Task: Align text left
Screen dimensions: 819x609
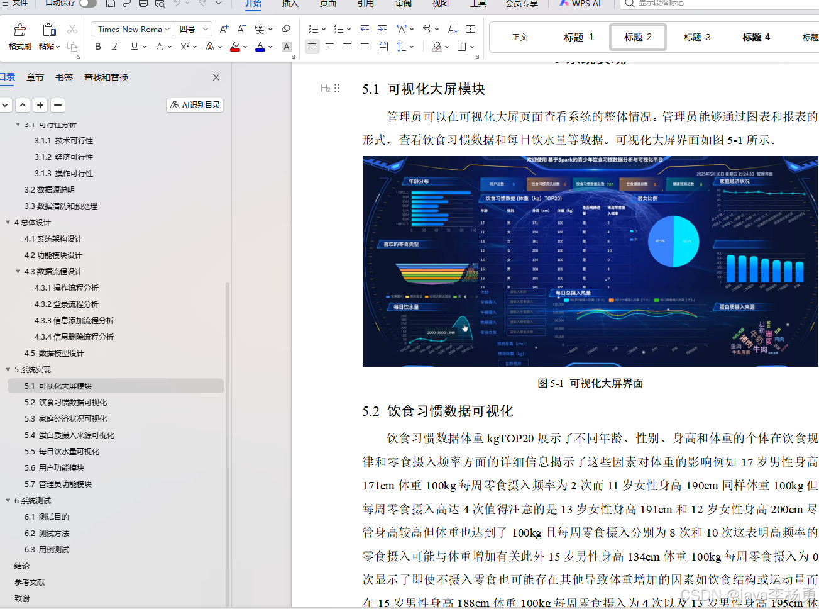Action: tap(312, 47)
